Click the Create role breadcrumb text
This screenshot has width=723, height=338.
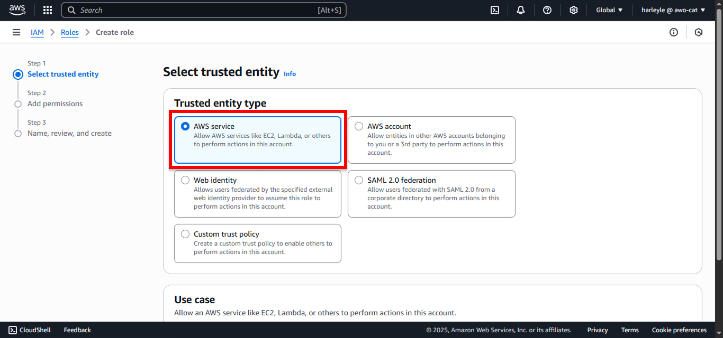(x=115, y=32)
